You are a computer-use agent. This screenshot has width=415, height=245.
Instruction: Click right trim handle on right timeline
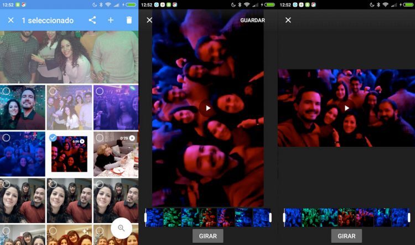coord(408,217)
